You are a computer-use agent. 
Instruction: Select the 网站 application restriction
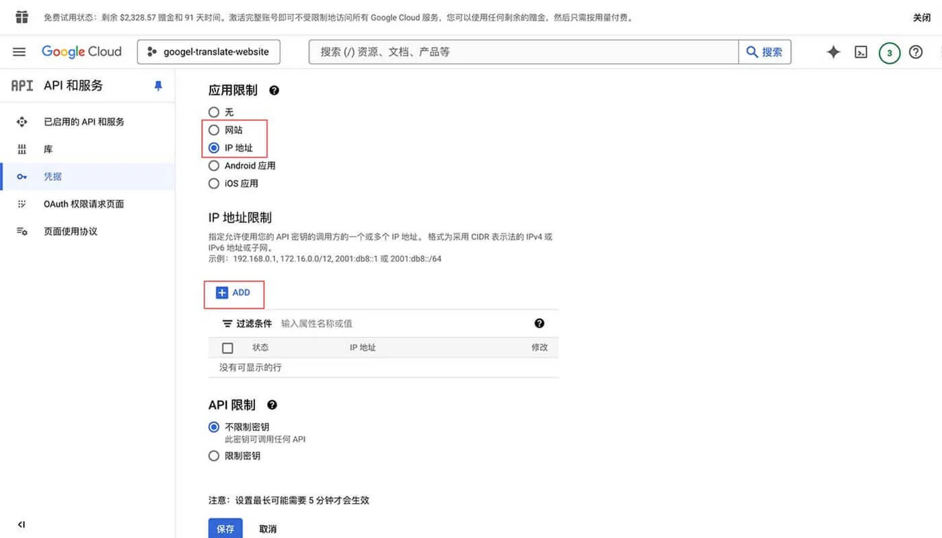[213, 130]
